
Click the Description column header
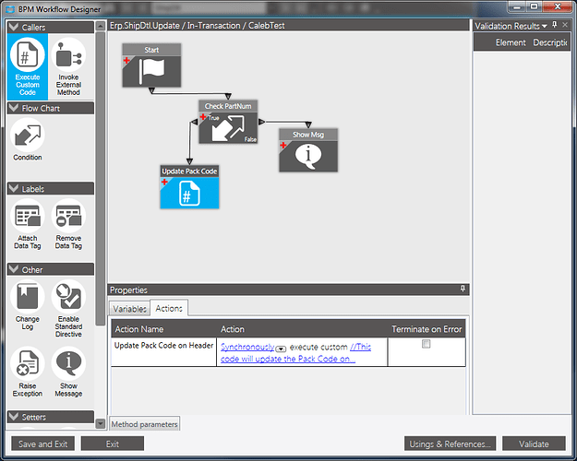pos(550,42)
